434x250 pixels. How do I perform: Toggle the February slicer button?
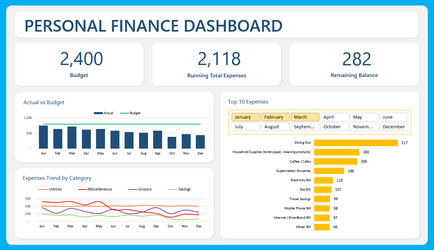275,117
